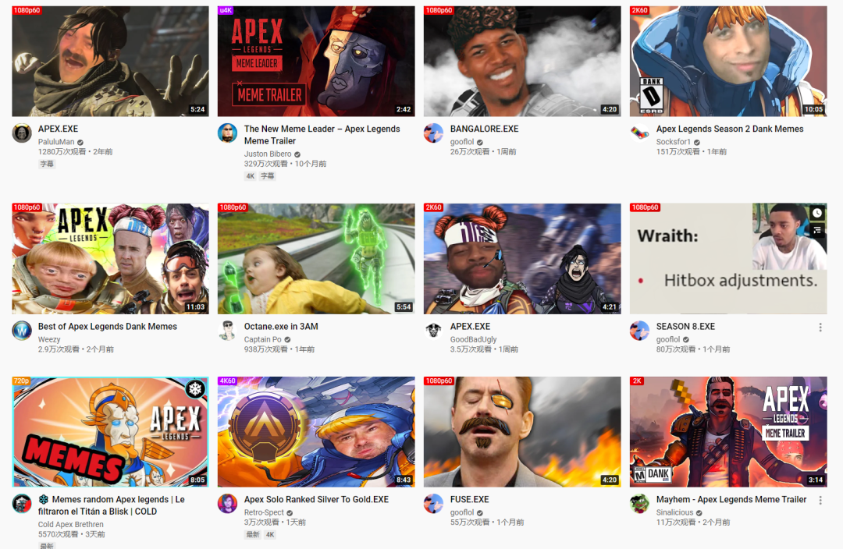The image size is (843, 549).
Task: Play APEX.EXE thumbnail by PaluluMan
Action: coord(110,62)
